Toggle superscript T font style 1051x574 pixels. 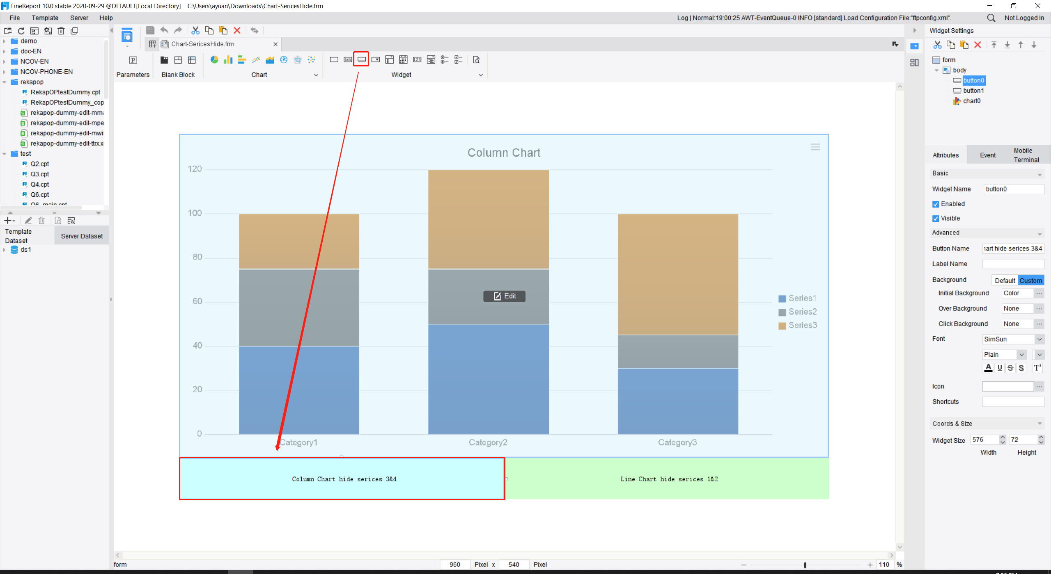click(1037, 368)
